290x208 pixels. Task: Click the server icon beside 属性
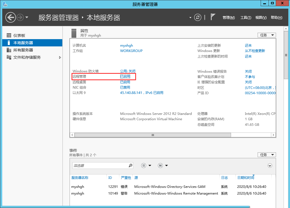(x=74, y=33)
